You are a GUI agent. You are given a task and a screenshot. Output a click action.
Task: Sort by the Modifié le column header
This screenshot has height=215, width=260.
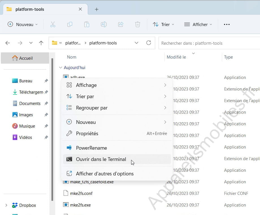tap(176, 57)
